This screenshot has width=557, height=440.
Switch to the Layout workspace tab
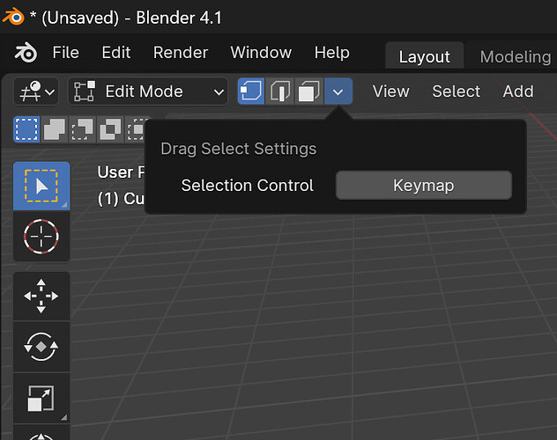[x=425, y=56]
